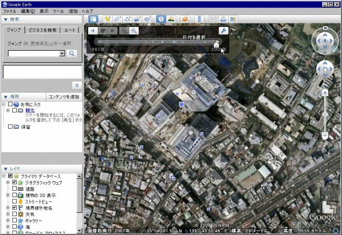Enable 建物の 3D 表示 layer

[15, 195]
